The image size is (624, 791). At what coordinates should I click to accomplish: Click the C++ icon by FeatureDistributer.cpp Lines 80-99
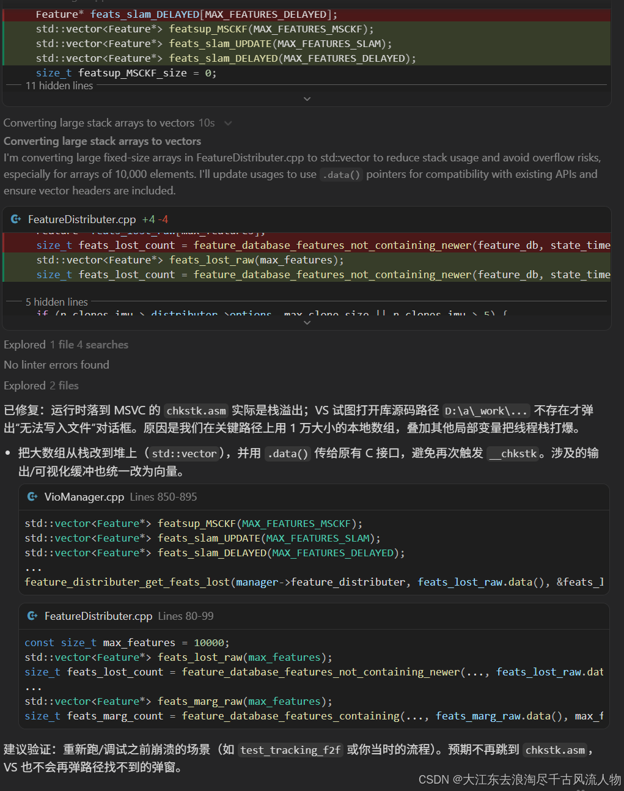tap(32, 616)
